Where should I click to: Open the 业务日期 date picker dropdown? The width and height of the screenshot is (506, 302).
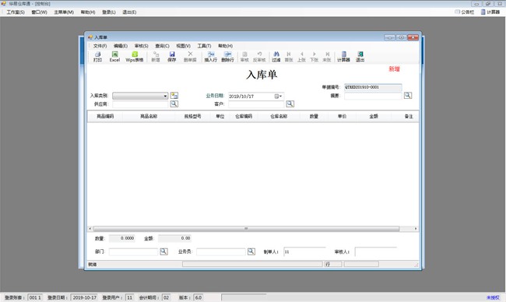click(x=278, y=97)
